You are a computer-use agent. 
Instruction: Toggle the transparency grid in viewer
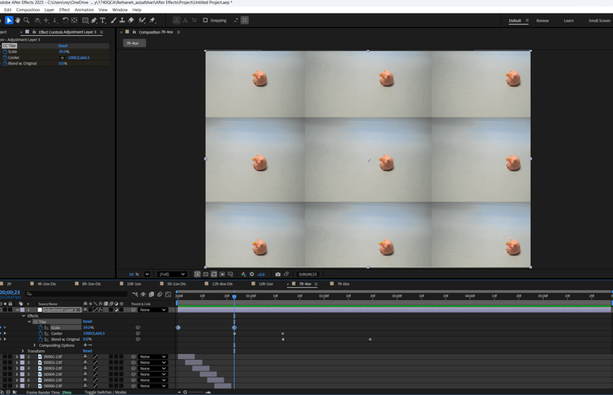[206, 275]
